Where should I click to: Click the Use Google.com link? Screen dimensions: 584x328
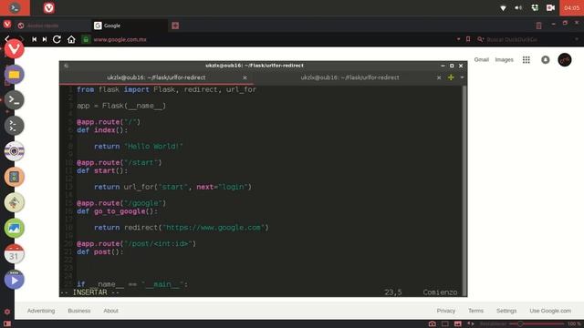coord(550,311)
